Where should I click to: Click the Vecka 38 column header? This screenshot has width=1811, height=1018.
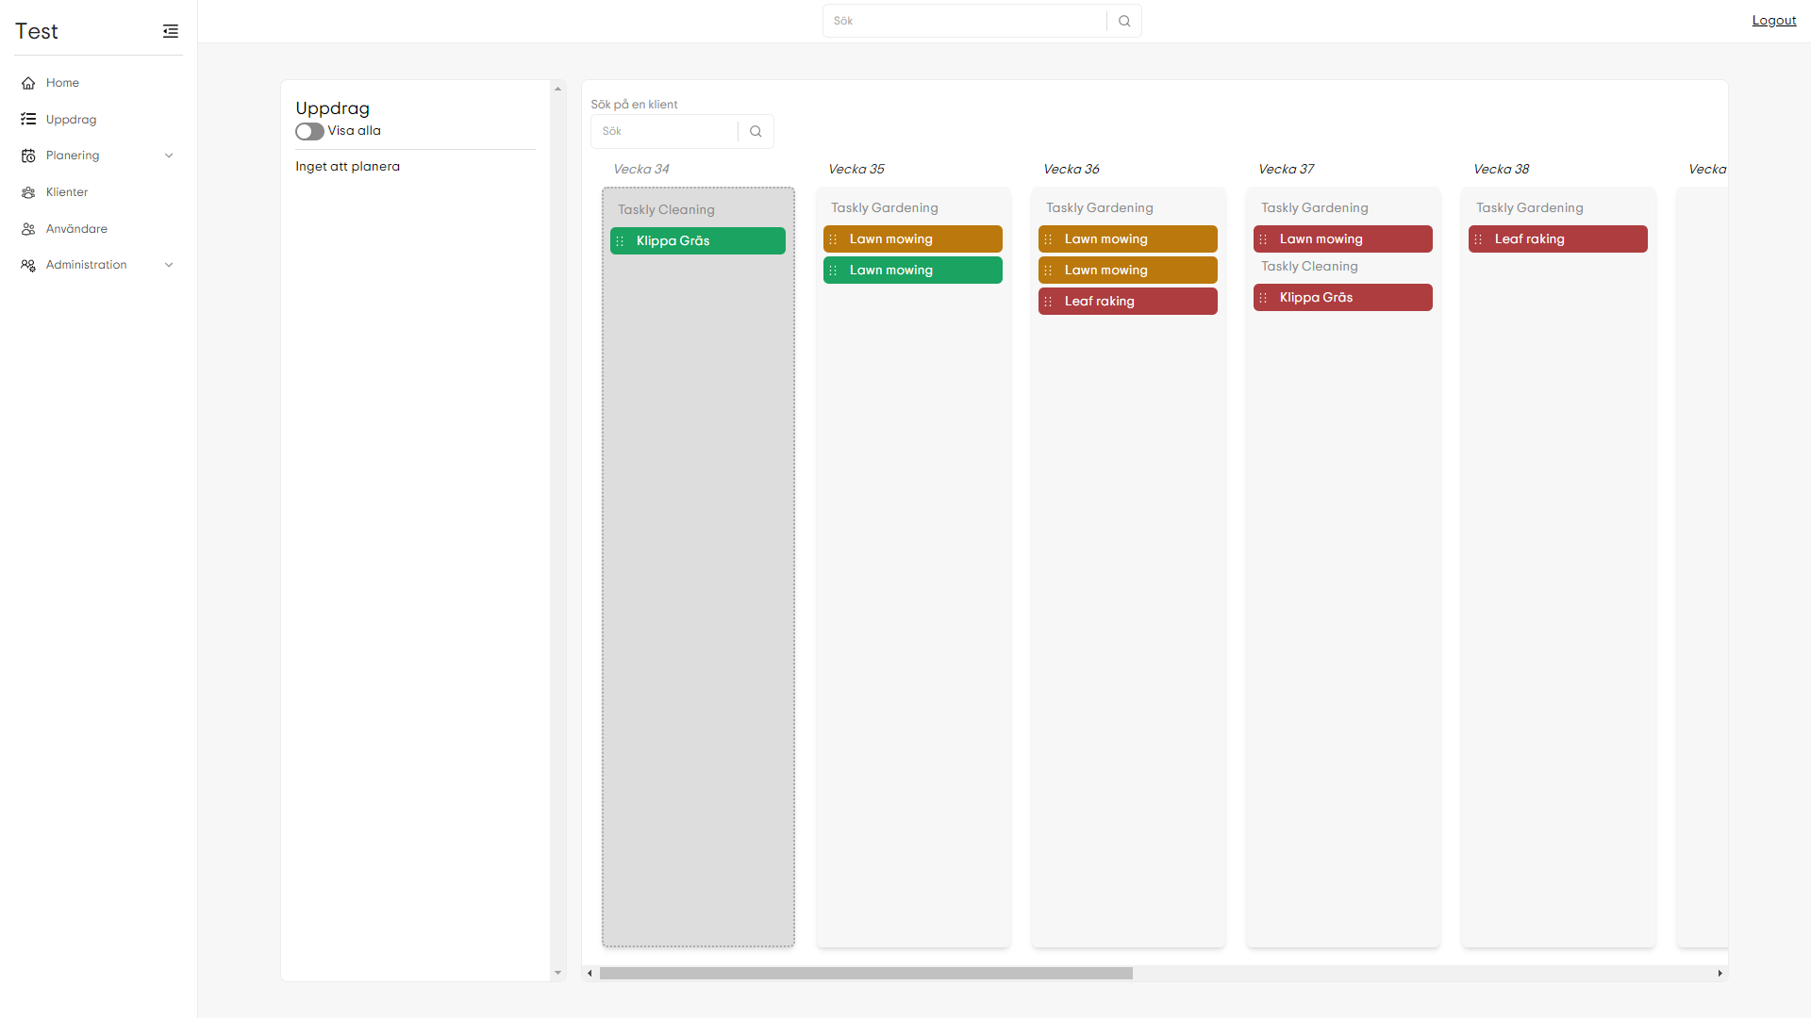coord(1502,170)
